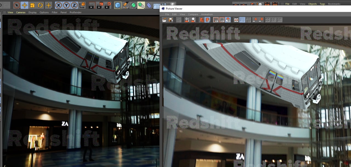This screenshot has height=167, width=351.
Task: Open Picture Viewer View menu
Action: point(182,14)
